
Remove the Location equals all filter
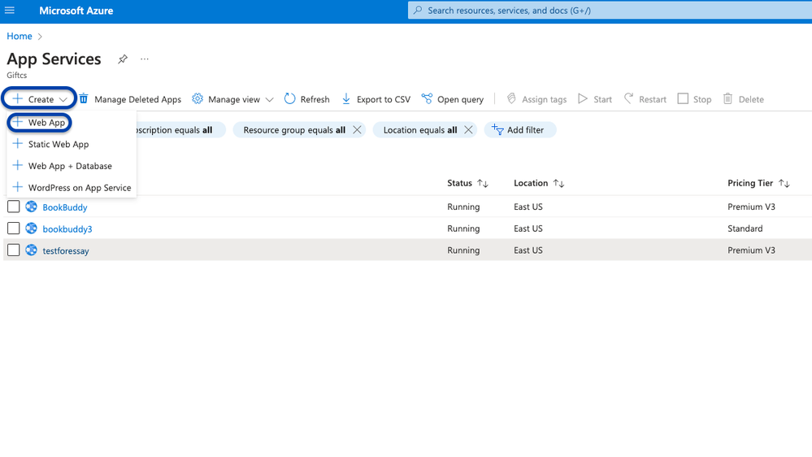click(468, 129)
